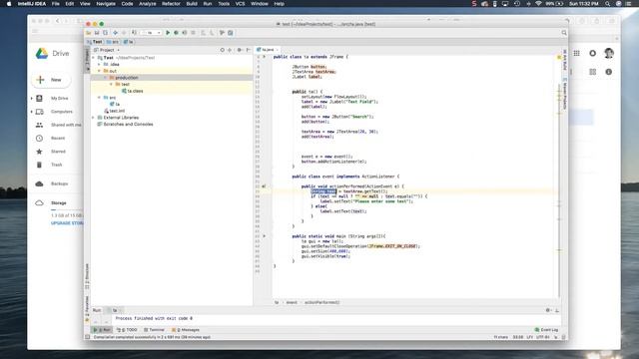Click actionPerformed() in the editor breadcrumb
This screenshot has height=359, width=639.
pyautogui.click(x=321, y=302)
